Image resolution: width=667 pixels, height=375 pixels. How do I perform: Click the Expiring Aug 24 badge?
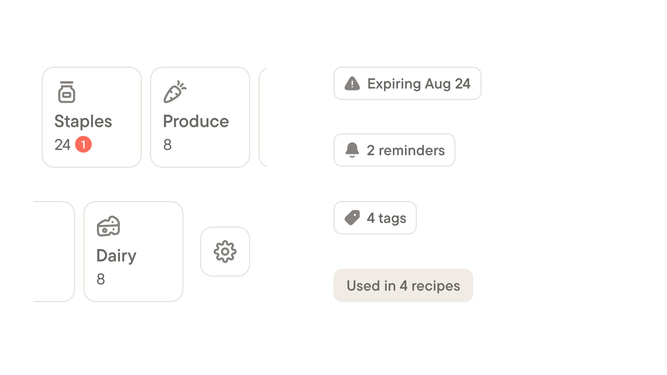tap(408, 84)
